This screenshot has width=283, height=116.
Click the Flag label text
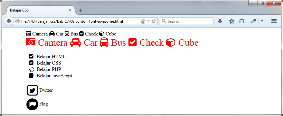[x=43, y=104]
